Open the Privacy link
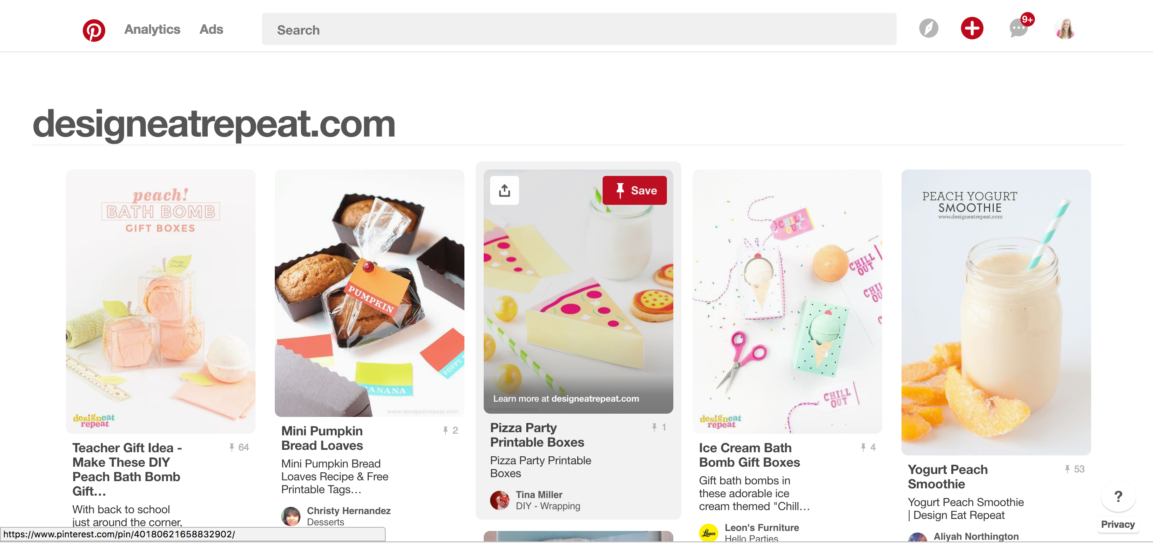The height and width of the screenshot is (543, 1153). [x=1118, y=524]
